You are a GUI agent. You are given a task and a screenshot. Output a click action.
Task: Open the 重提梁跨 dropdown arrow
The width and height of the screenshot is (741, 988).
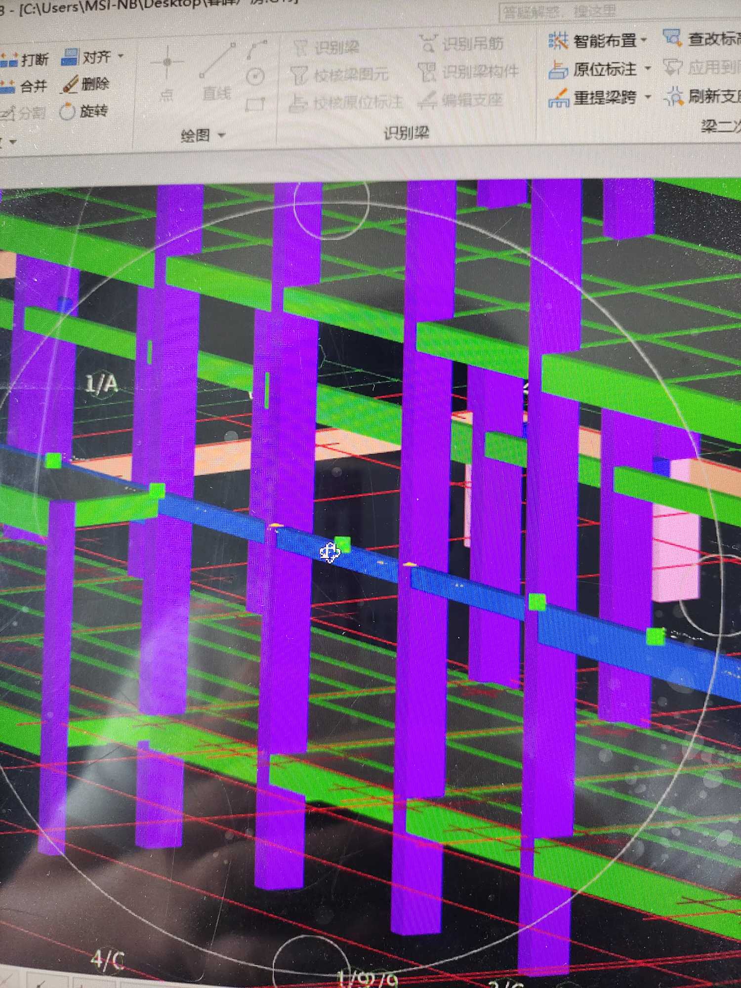coord(648,97)
